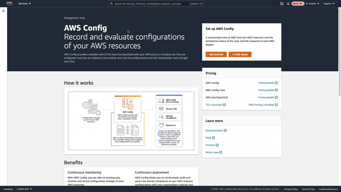Click the Amazon SNS icon in diagram

[x=161, y=109]
